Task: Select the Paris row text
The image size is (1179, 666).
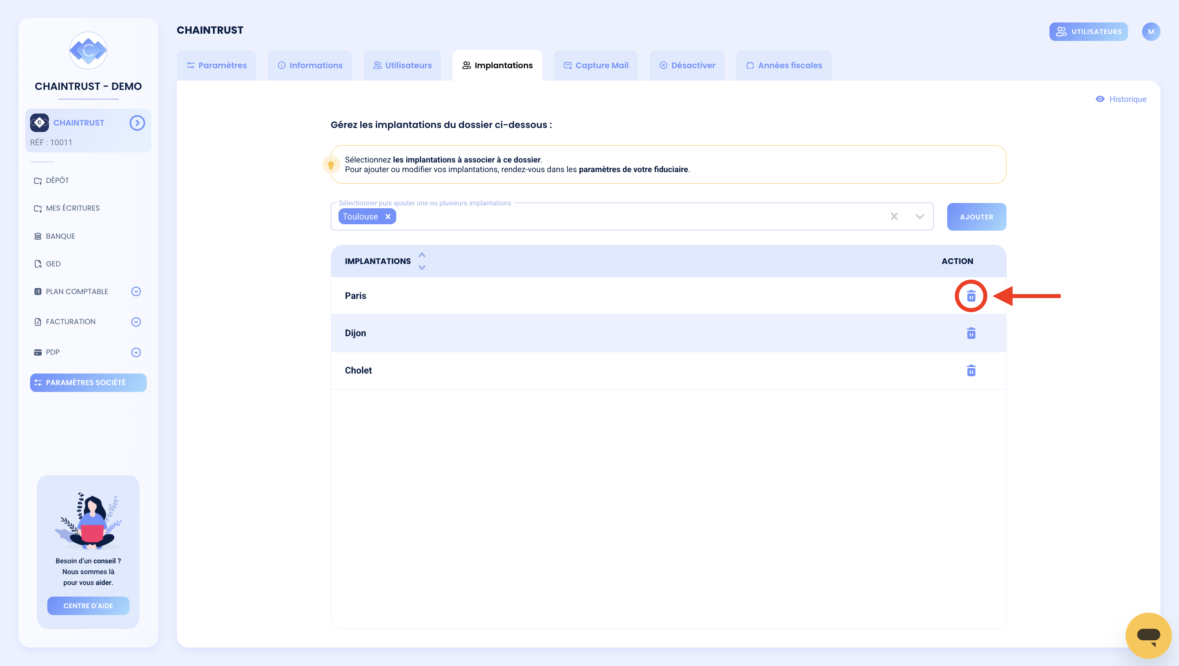Action: 355,296
